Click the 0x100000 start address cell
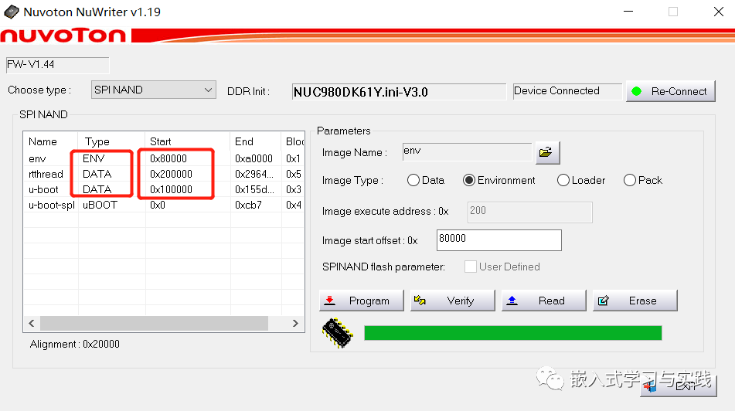Viewport: 735px width, 411px height. coord(171,189)
